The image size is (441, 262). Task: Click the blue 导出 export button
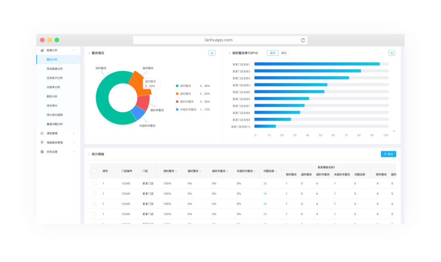click(388, 154)
